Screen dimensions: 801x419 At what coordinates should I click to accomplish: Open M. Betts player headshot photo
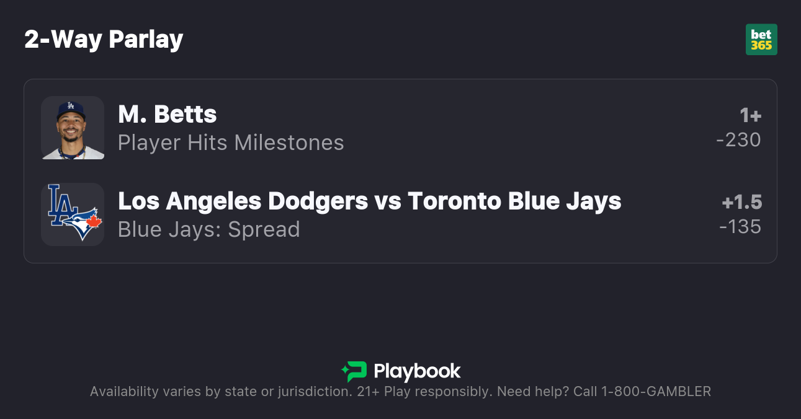tap(73, 128)
